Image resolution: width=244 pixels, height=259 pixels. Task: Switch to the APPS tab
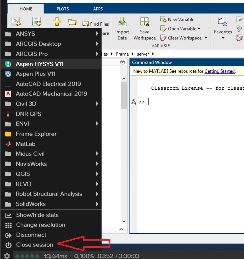point(98,9)
